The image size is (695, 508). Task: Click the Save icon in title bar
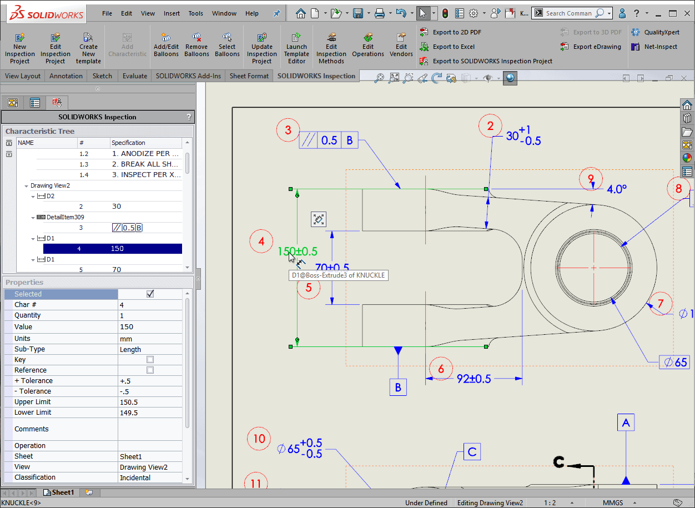coord(358,13)
